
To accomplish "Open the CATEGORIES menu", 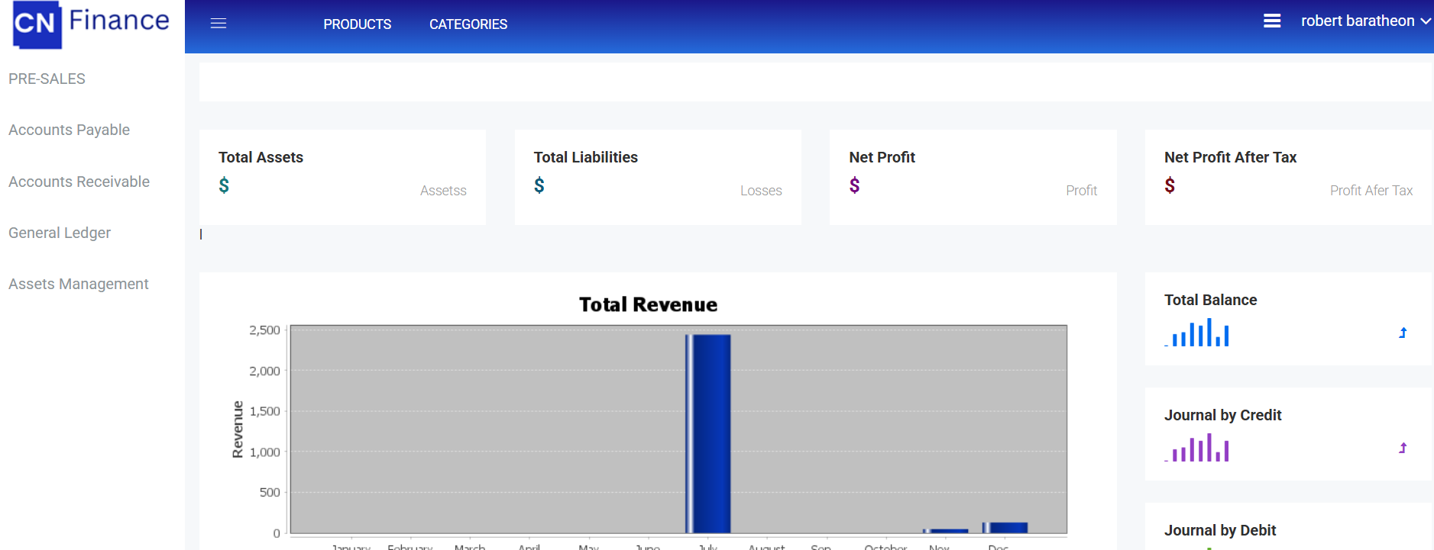I will (x=468, y=24).
